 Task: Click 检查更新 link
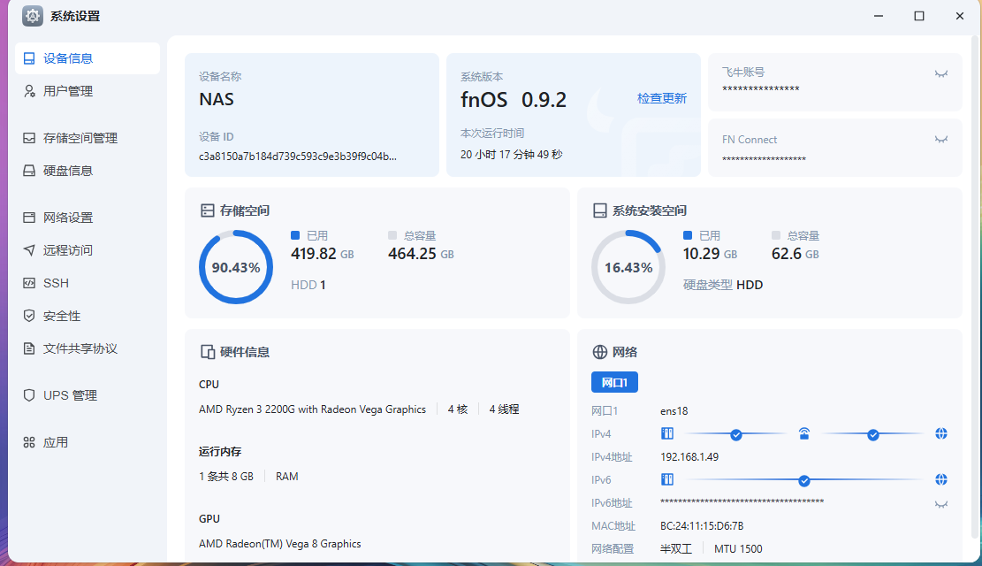pyautogui.click(x=662, y=98)
